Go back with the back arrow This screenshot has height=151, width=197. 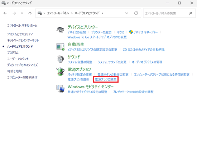(5, 13)
